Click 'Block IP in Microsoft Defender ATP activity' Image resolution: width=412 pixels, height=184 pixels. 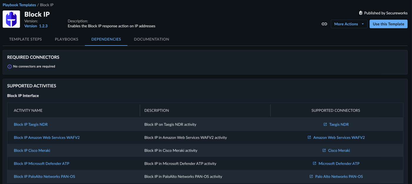coord(180,163)
